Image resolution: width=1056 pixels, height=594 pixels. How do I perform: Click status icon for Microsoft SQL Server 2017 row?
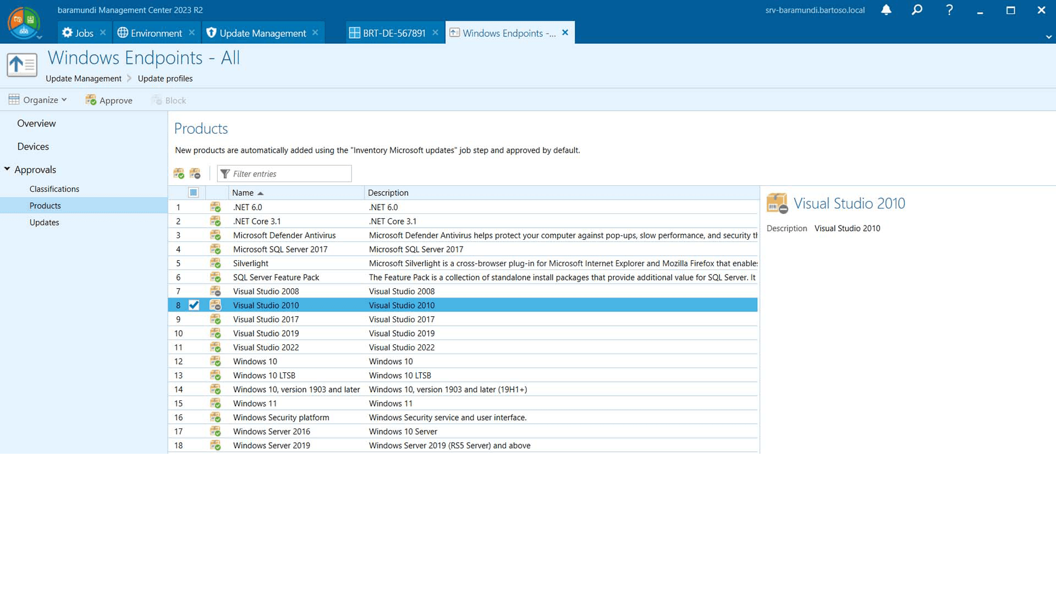coord(216,249)
